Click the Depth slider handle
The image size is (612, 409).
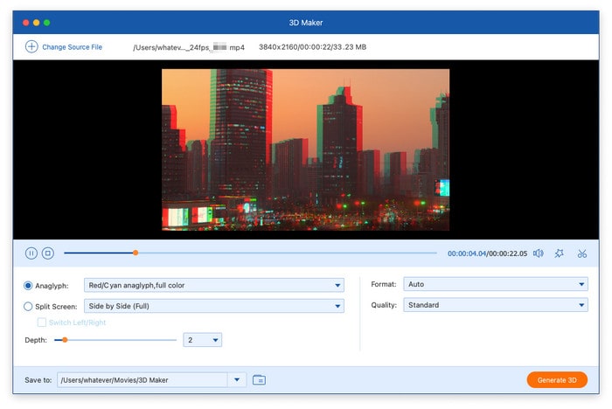point(65,340)
